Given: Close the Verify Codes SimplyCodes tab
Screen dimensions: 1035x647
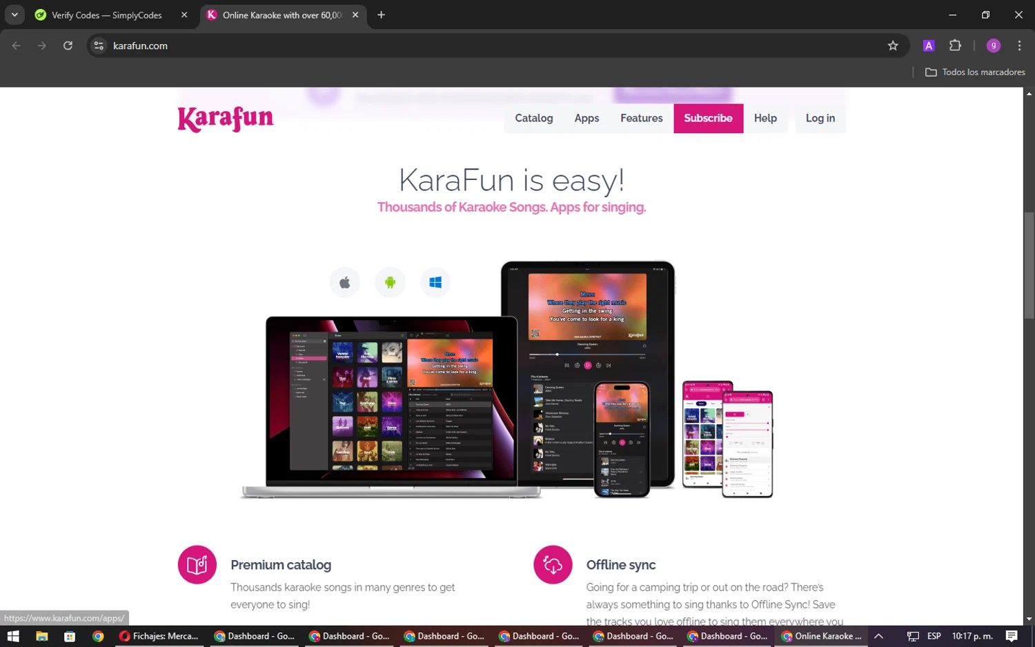Looking at the screenshot, I should (x=184, y=14).
